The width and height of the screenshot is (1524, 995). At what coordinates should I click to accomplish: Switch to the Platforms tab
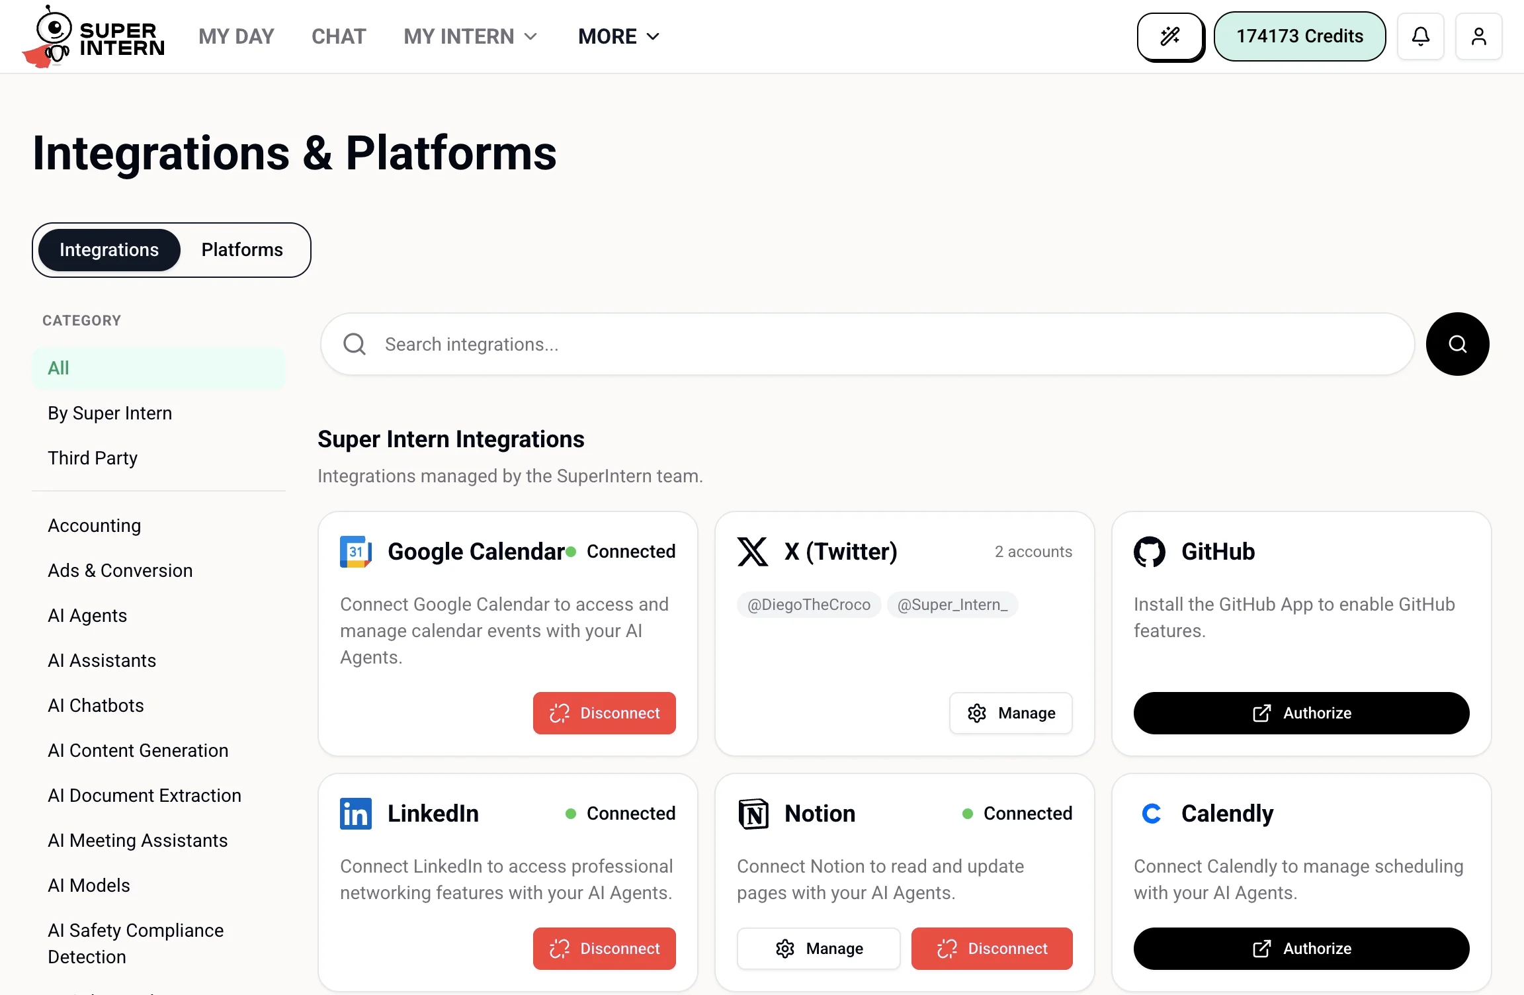tap(242, 250)
